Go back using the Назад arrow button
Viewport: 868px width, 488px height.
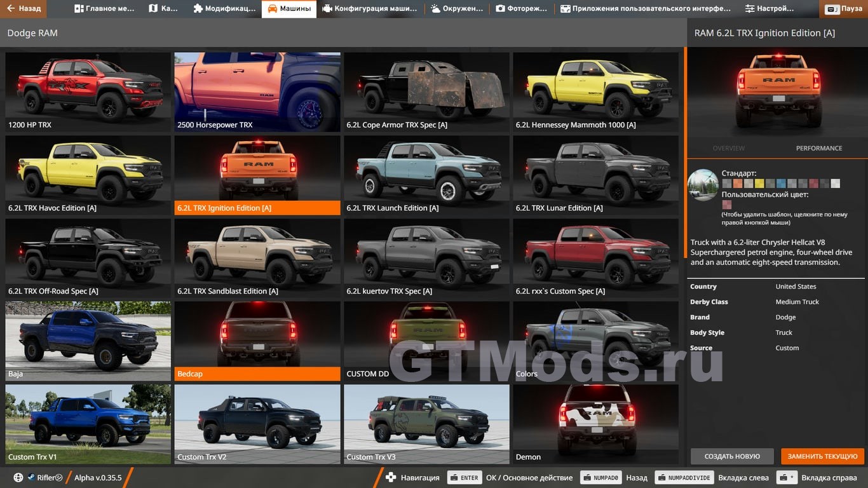(24, 9)
